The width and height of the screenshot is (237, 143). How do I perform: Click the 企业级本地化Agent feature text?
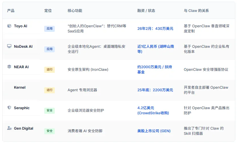coord(96,49)
